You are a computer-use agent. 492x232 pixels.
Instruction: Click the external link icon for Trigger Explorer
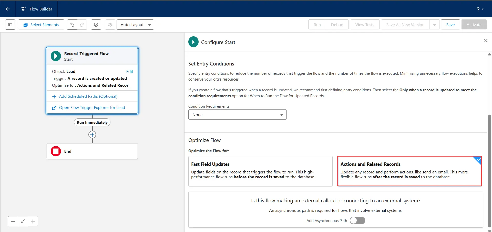click(54, 108)
